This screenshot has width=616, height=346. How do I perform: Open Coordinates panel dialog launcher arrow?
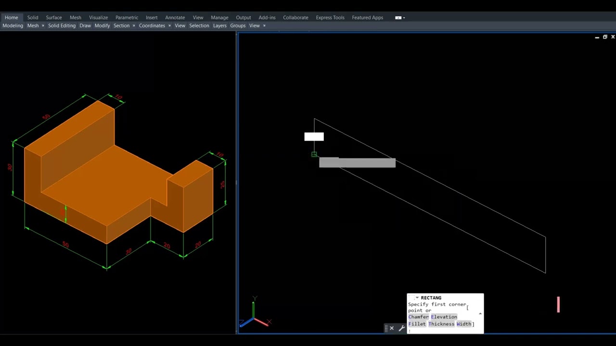pos(169,25)
